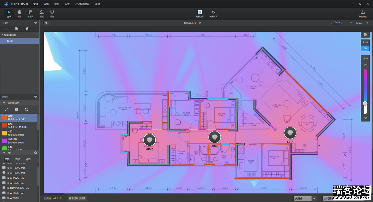The width and height of the screenshot is (373, 202).
Task: Open the info button on canvas
Action: [365, 35]
